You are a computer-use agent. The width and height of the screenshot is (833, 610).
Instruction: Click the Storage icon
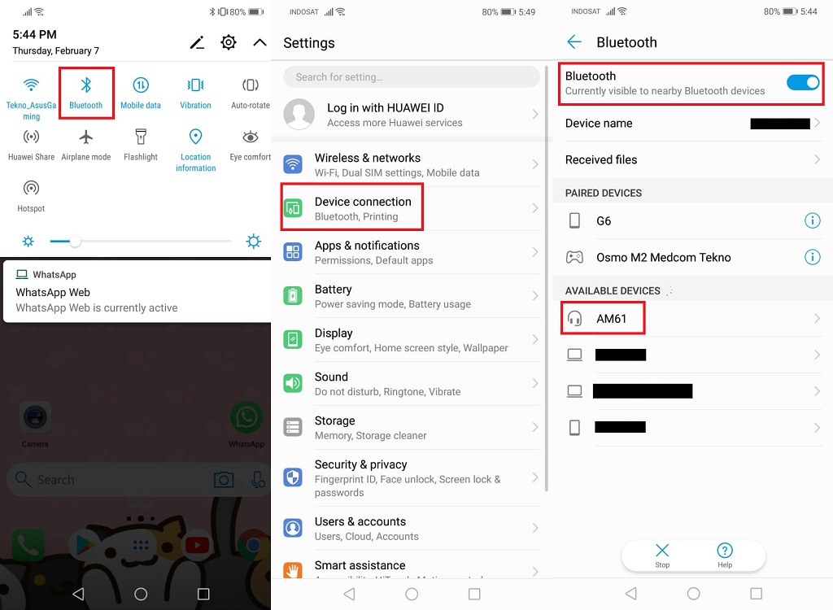pyautogui.click(x=293, y=427)
